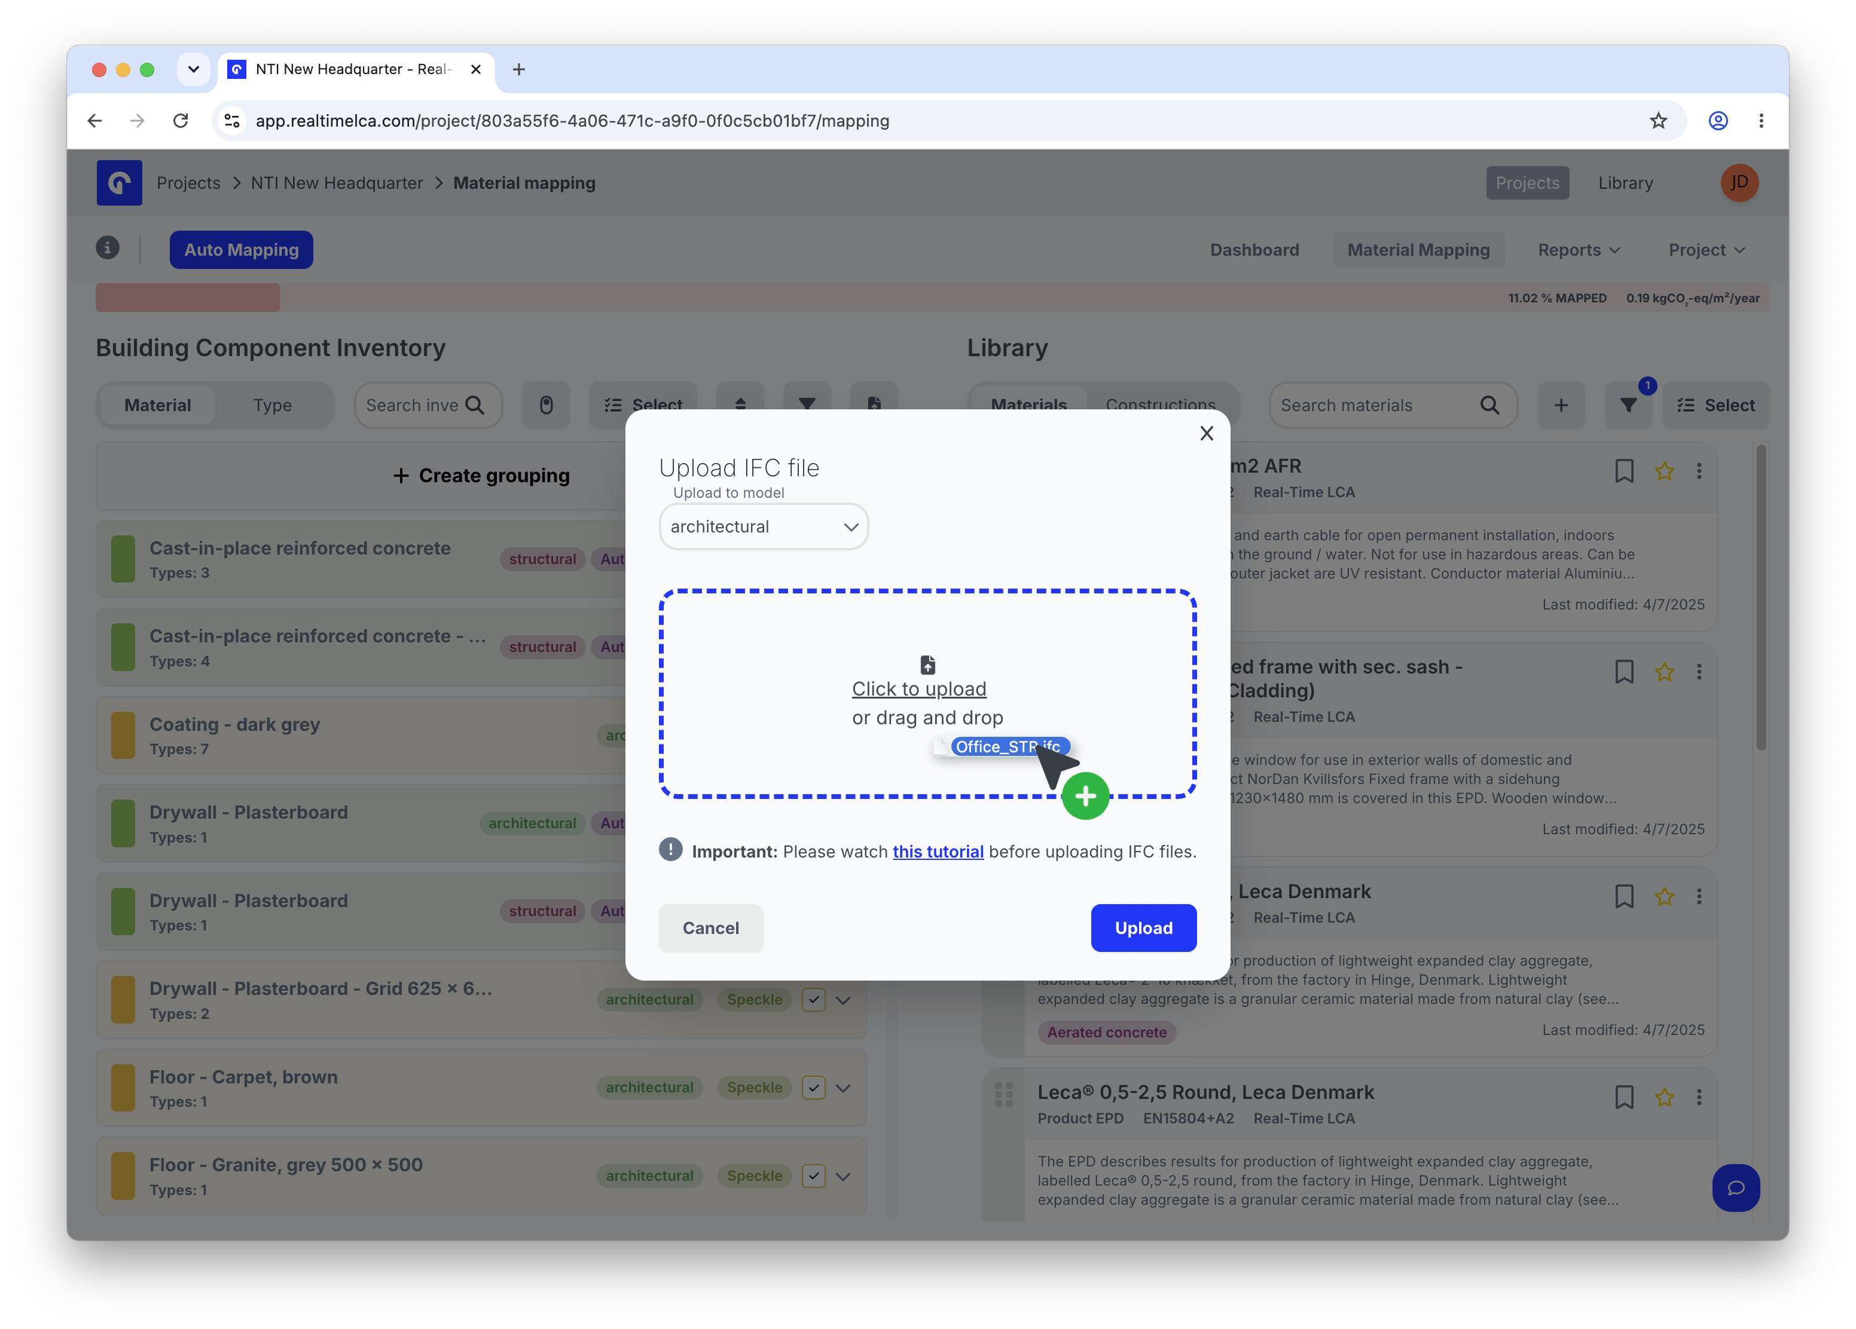1856x1329 pixels.
Task: Open the Reports dropdown menu
Action: click(1579, 250)
